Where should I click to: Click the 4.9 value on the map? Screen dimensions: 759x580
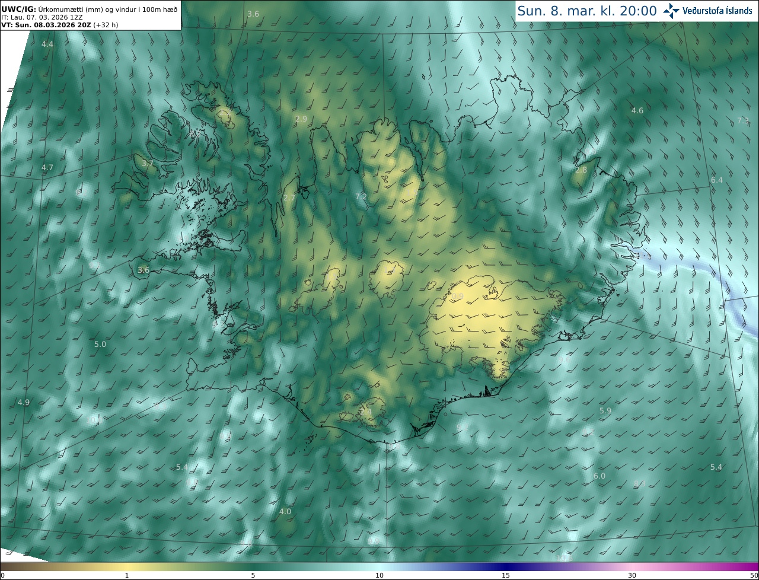23,402
